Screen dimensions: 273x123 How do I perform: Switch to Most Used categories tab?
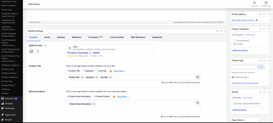[250, 35]
